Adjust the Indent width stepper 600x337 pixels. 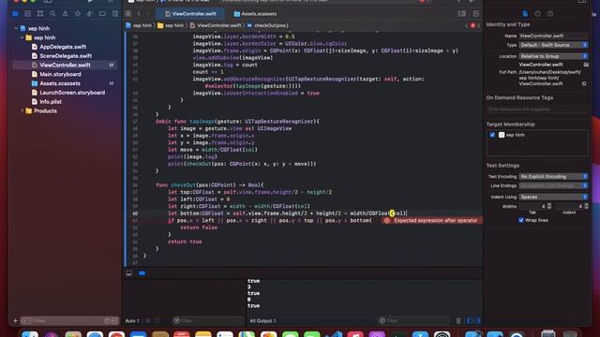586,206
